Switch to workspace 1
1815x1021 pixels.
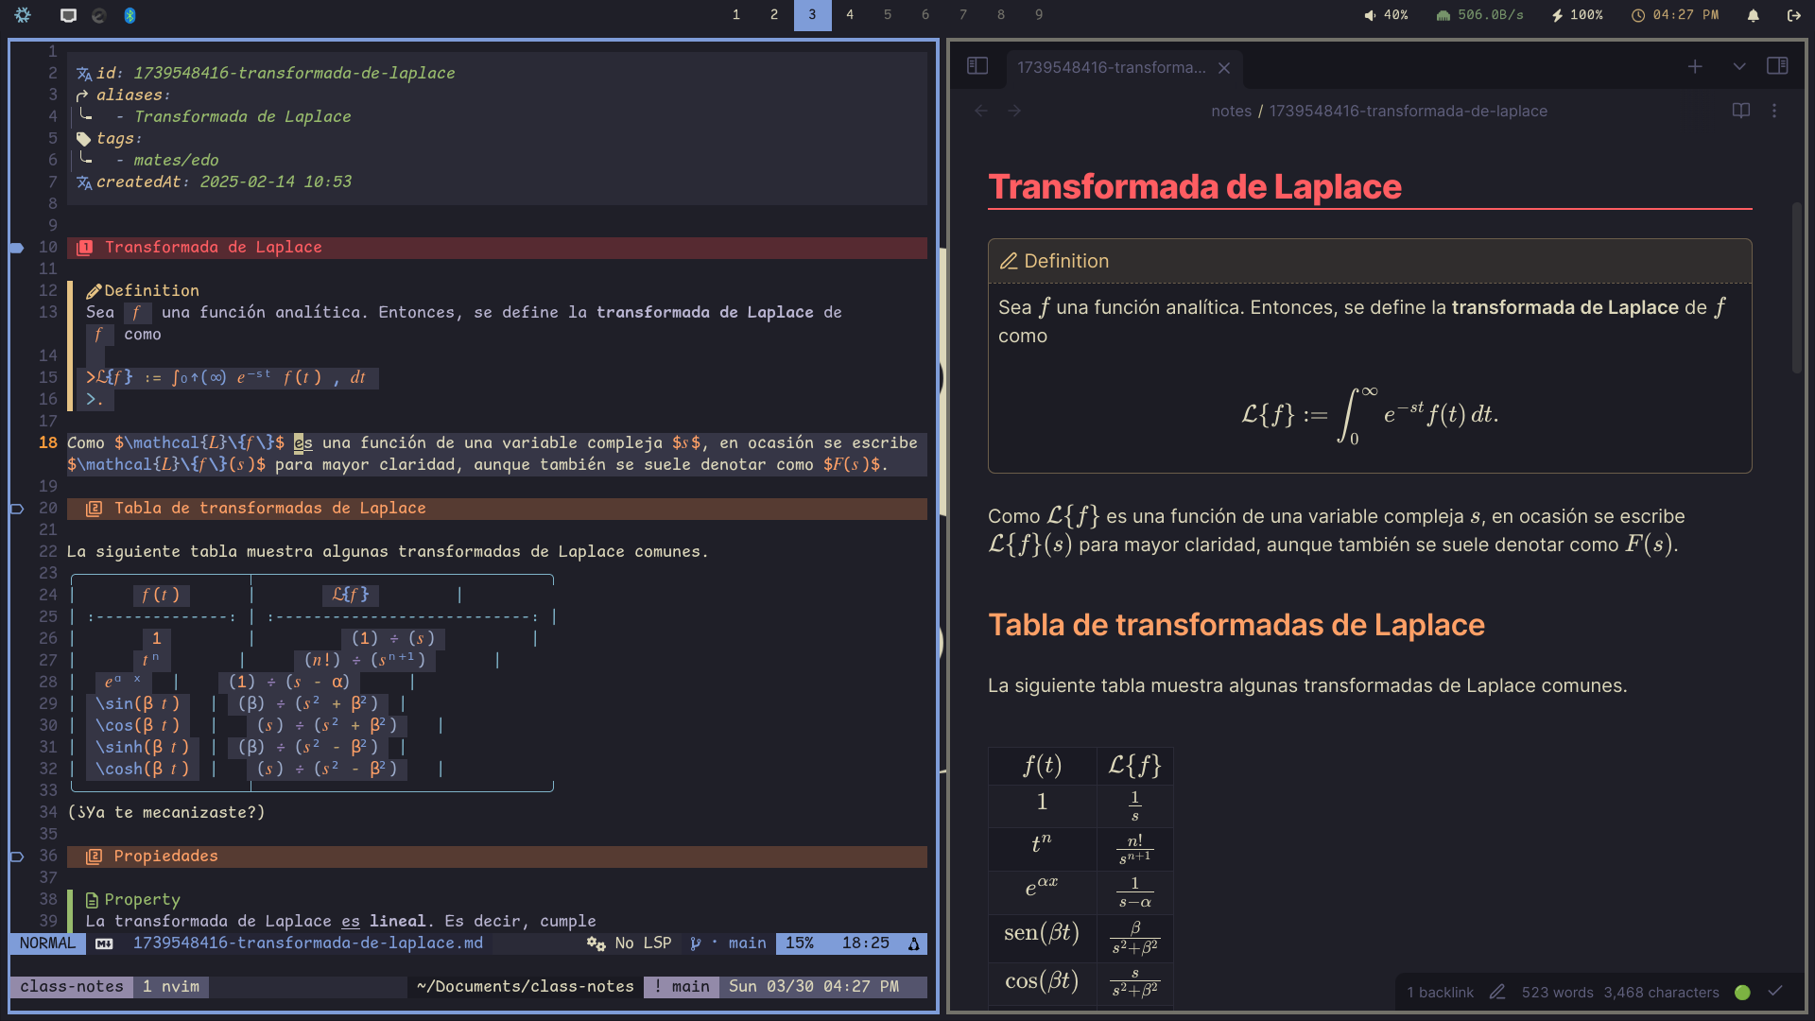pyautogui.click(x=736, y=15)
